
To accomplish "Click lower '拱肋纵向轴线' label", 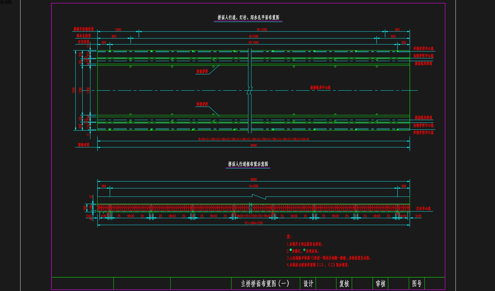I will [423, 118].
